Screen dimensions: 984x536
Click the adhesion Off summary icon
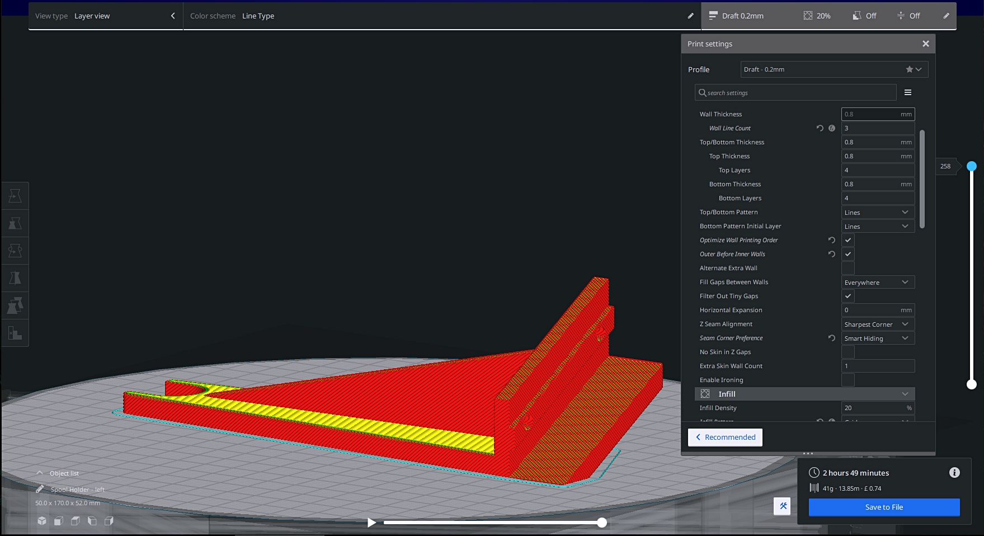coord(901,16)
